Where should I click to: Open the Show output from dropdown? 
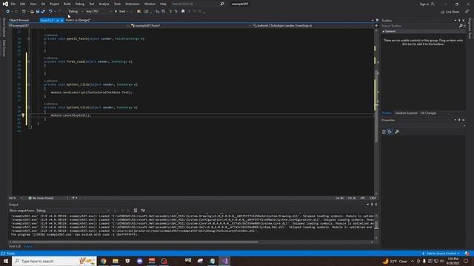click(x=73, y=211)
